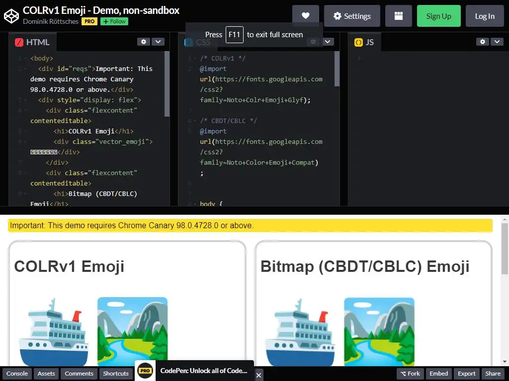Open Dominik Röttsches author profile link
This screenshot has width=509, height=381.
(x=51, y=21)
